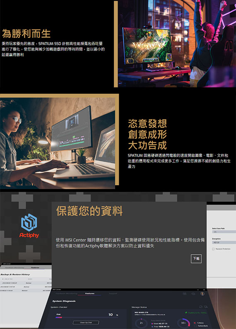Switch to Hardware Monitoring tab in the dark window
The image size is (236, 329).
[x=66, y=294]
